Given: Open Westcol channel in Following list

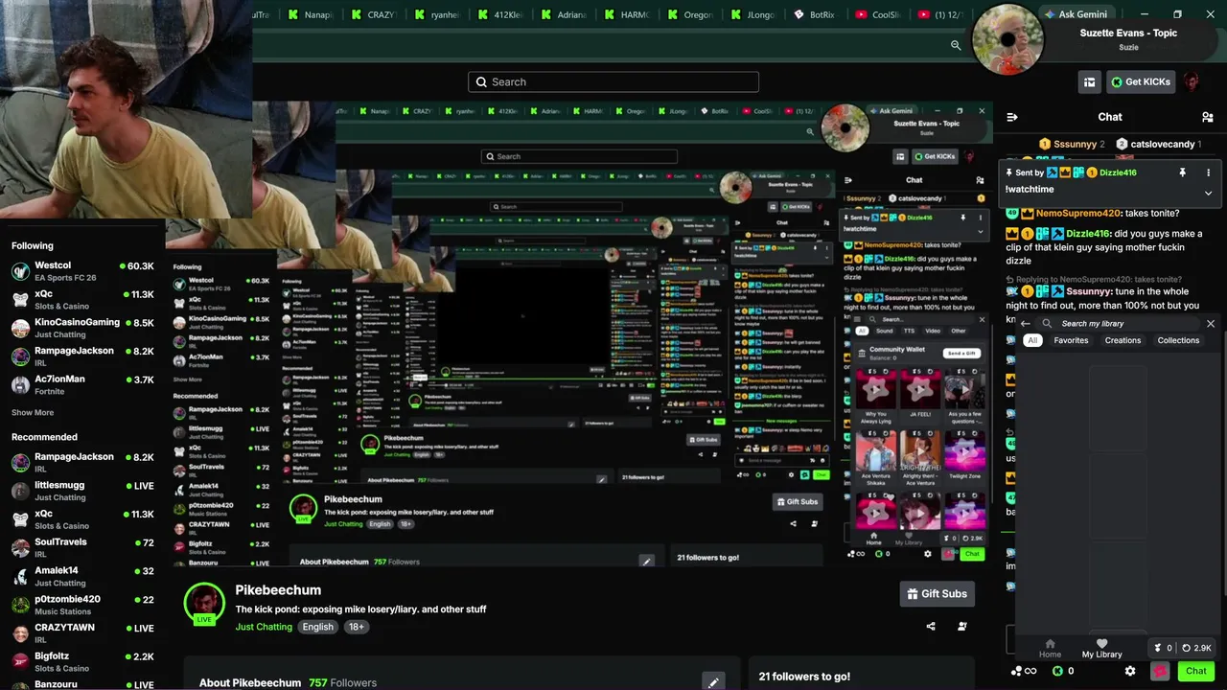Looking at the screenshot, I should 83,271.
